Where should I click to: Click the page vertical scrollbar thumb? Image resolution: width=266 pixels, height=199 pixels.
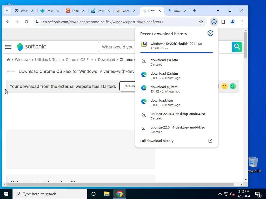pos(245,45)
